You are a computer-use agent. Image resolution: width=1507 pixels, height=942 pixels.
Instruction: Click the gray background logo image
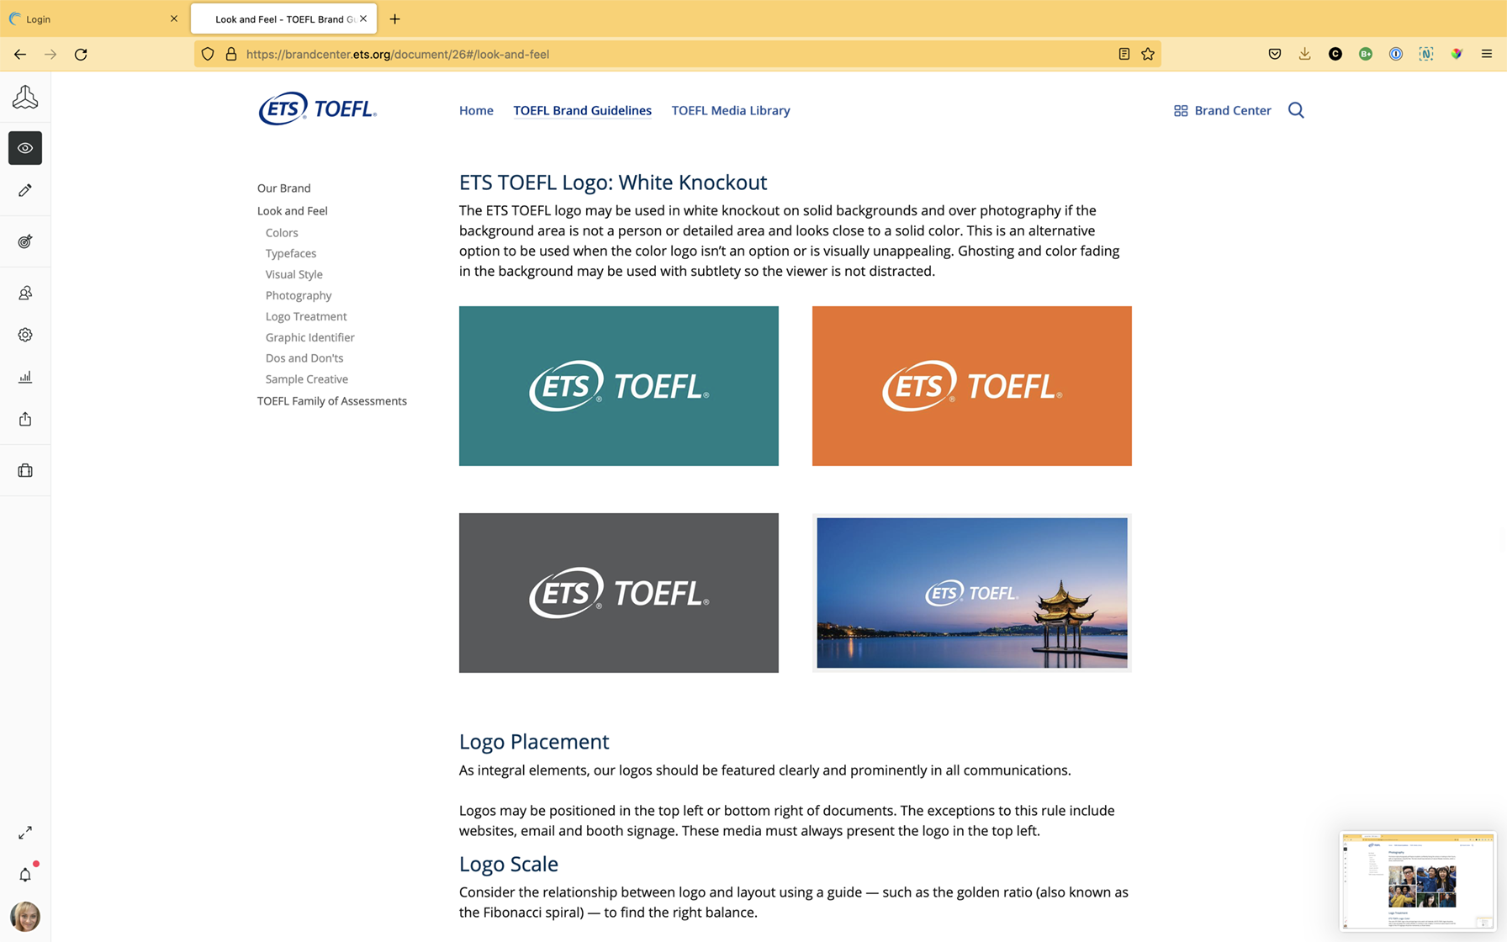pyautogui.click(x=619, y=593)
